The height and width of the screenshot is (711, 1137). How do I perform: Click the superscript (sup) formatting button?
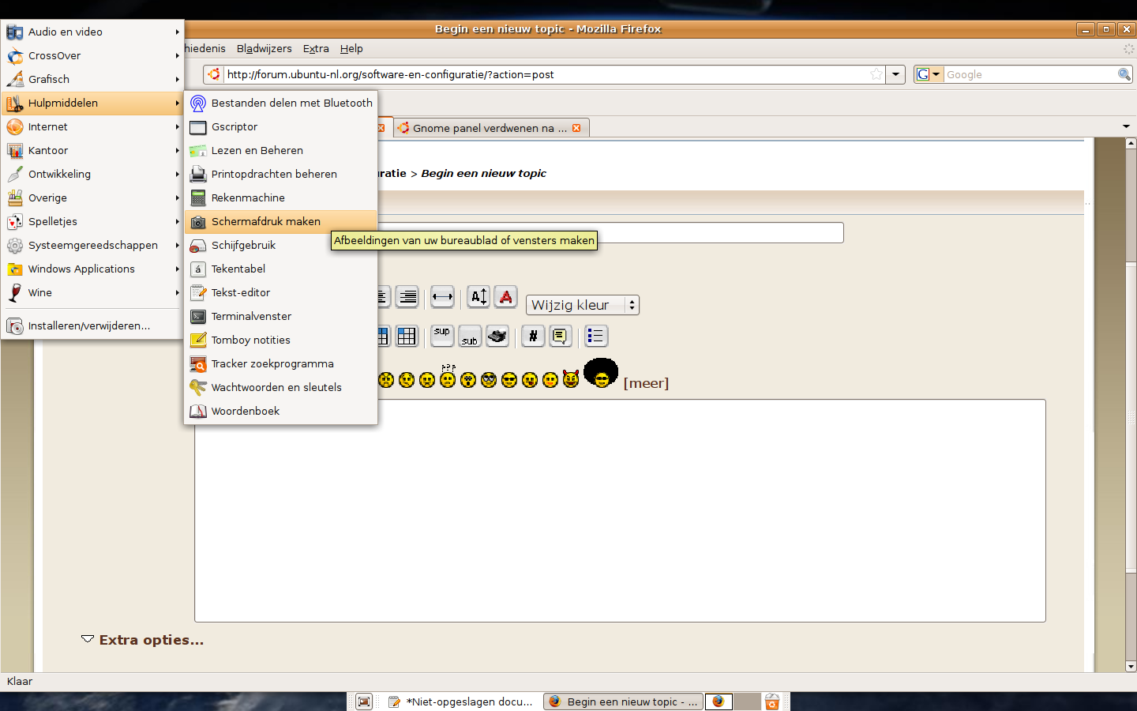(x=442, y=336)
